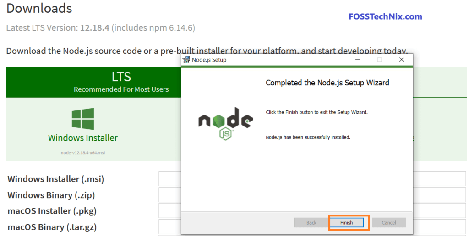
Task: Close the Node.js Setup window
Action: point(402,60)
